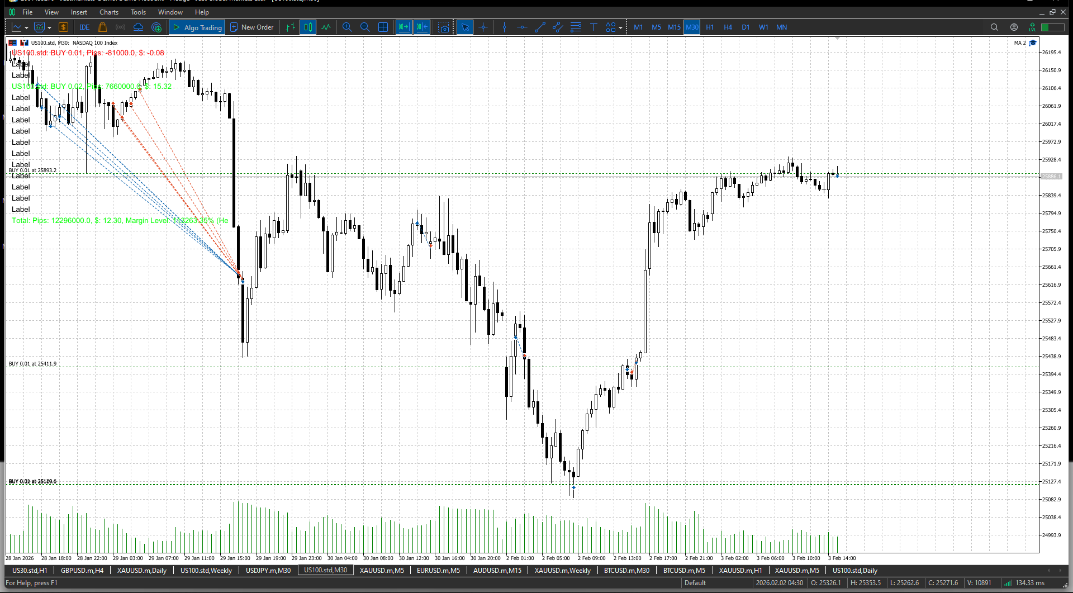The height and width of the screenshot is (593, 1073).
Task: Select the trendline drawing tool
Action: tap(540, 27)
